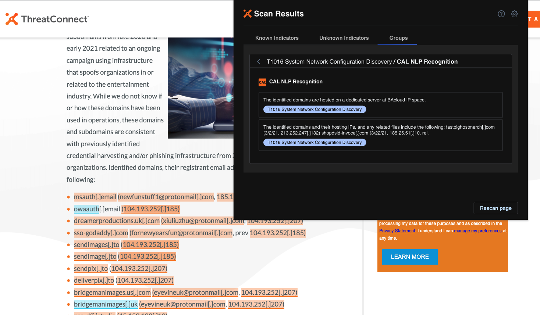This screenshot has width=540, height=315.
Task: Click T1016 tag under BAcloud IP sentence
Action: 315,110
